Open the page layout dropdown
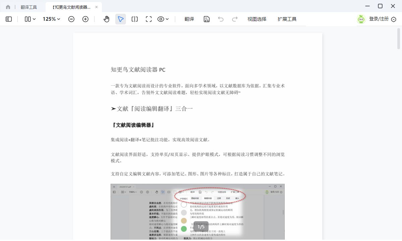 [30, 19]
